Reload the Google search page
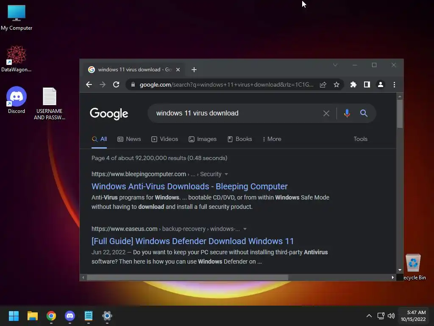Image resolution: width=434 pixels, height=326 pixels. pyautogui.click(x=116, y=84)
